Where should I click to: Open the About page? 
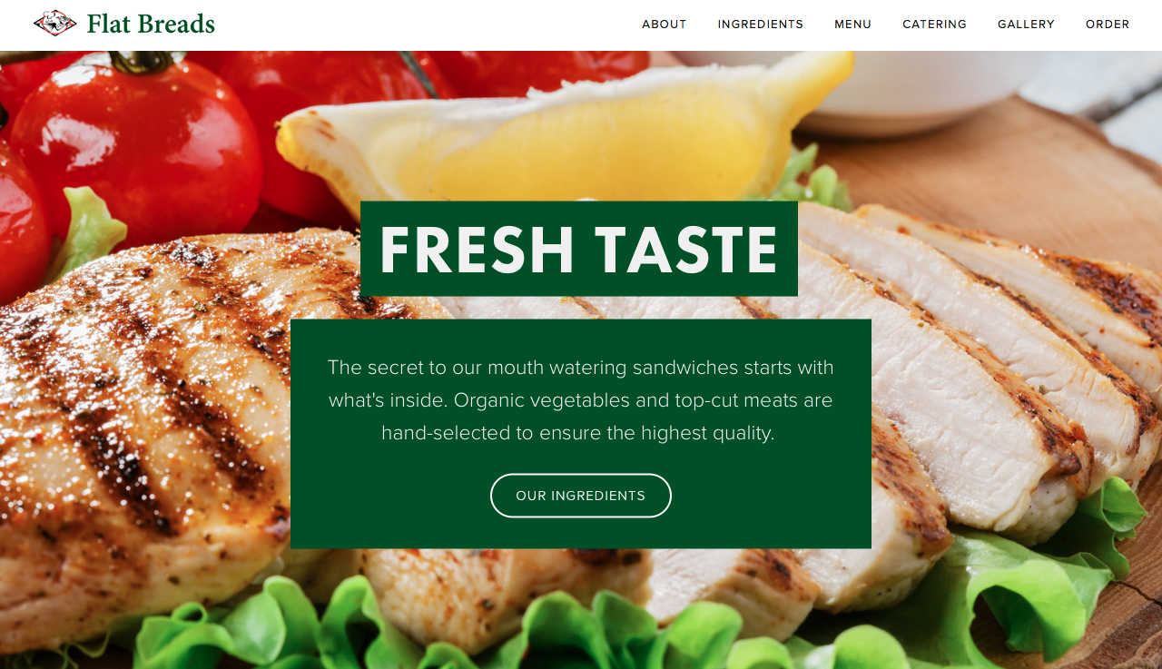[x=665, y=25]
